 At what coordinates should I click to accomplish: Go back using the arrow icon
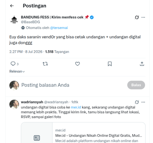[12, 6]
